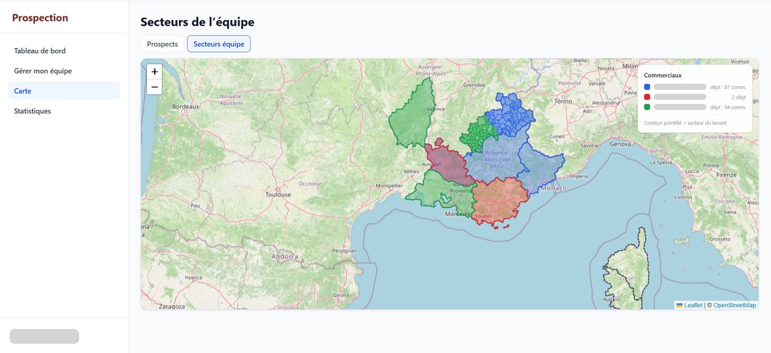Click 'Contour pointillé = secteur du tenant' note
The height and width of the screenshot is (353, 771).
[685, 123]
